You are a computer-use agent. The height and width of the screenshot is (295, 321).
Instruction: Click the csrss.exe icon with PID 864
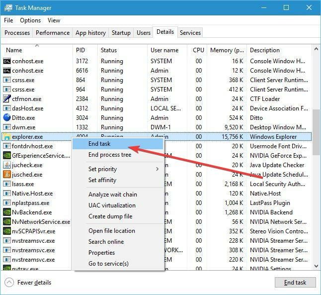(x=7, y=80)
